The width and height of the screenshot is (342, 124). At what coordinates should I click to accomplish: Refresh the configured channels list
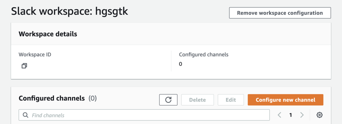click(x=168, y=100)
